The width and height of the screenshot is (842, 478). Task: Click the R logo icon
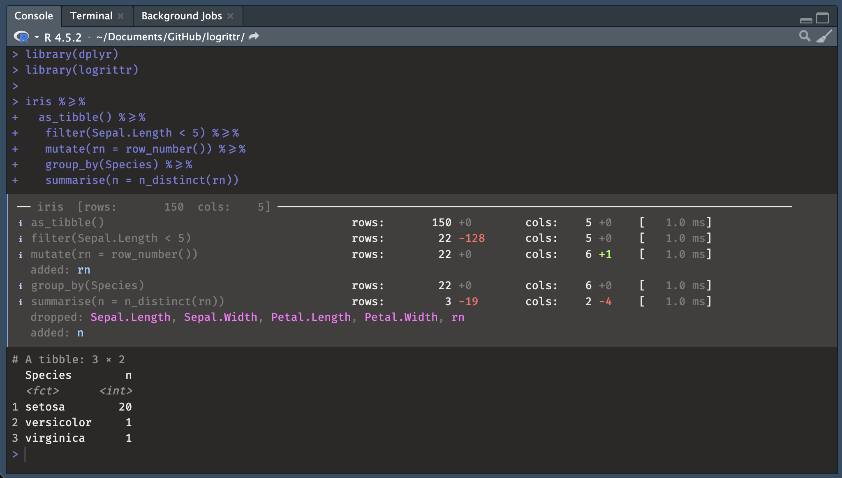point(21,37)
